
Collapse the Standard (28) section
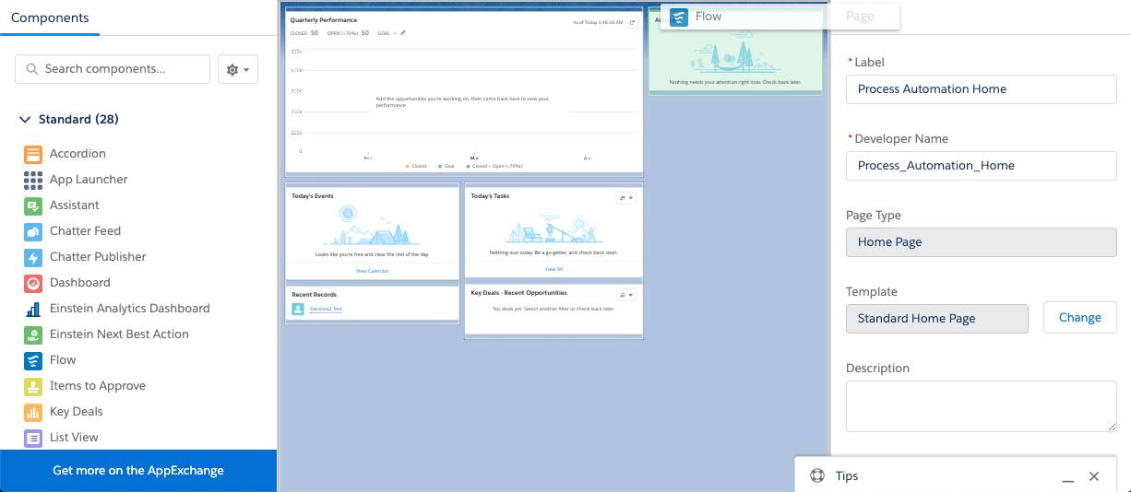[x=24, y=120]
